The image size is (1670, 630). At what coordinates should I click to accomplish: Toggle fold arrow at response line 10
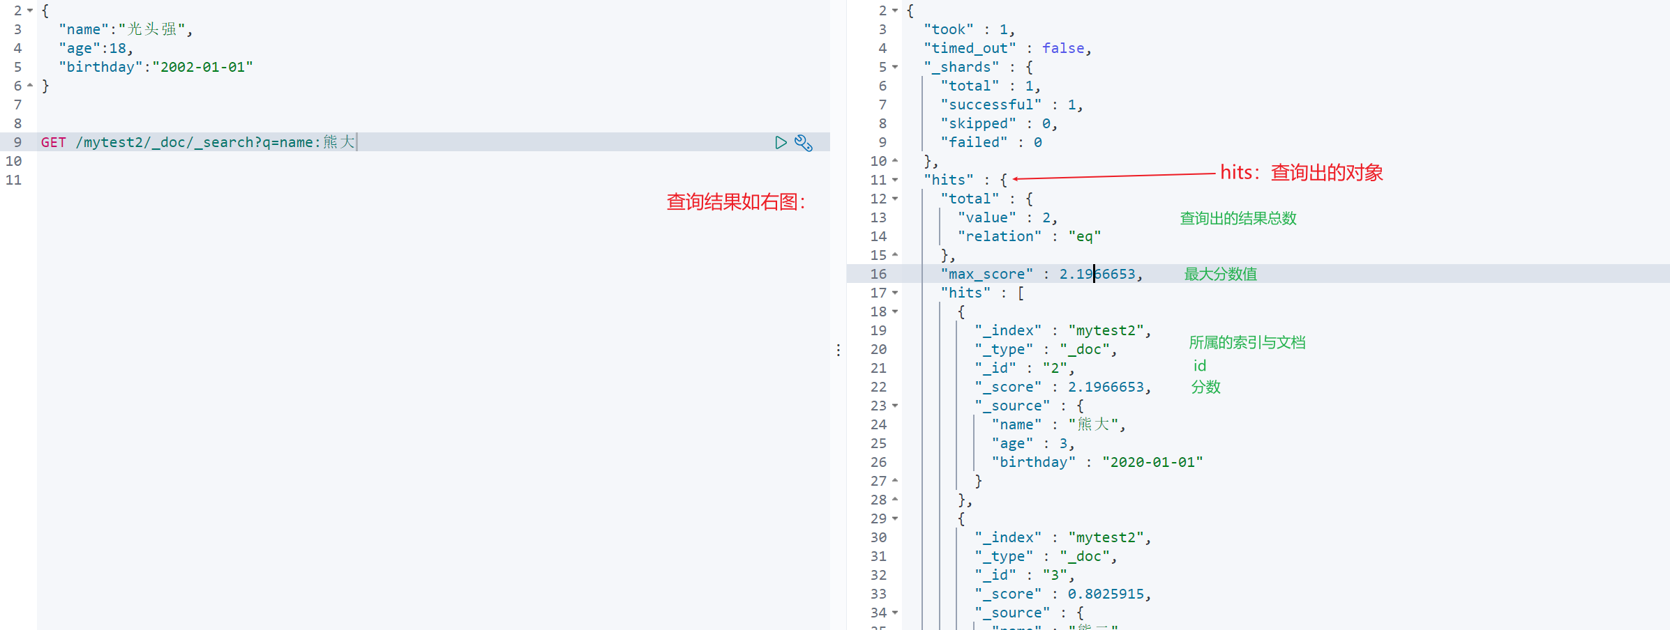895,161
